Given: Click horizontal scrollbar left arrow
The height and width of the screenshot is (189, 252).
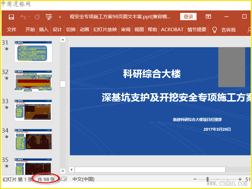Looking at the screenshot, I should click(x=72, y=170).
